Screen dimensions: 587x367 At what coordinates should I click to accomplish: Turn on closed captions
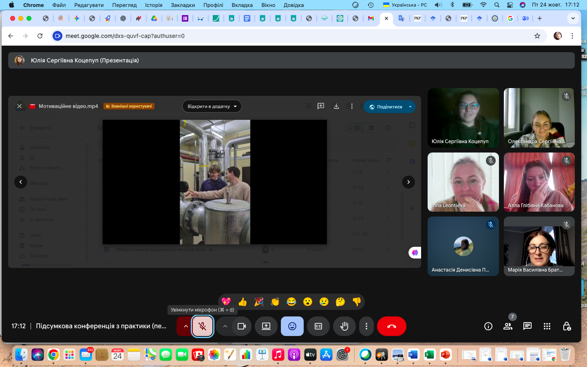click(318, 326)
